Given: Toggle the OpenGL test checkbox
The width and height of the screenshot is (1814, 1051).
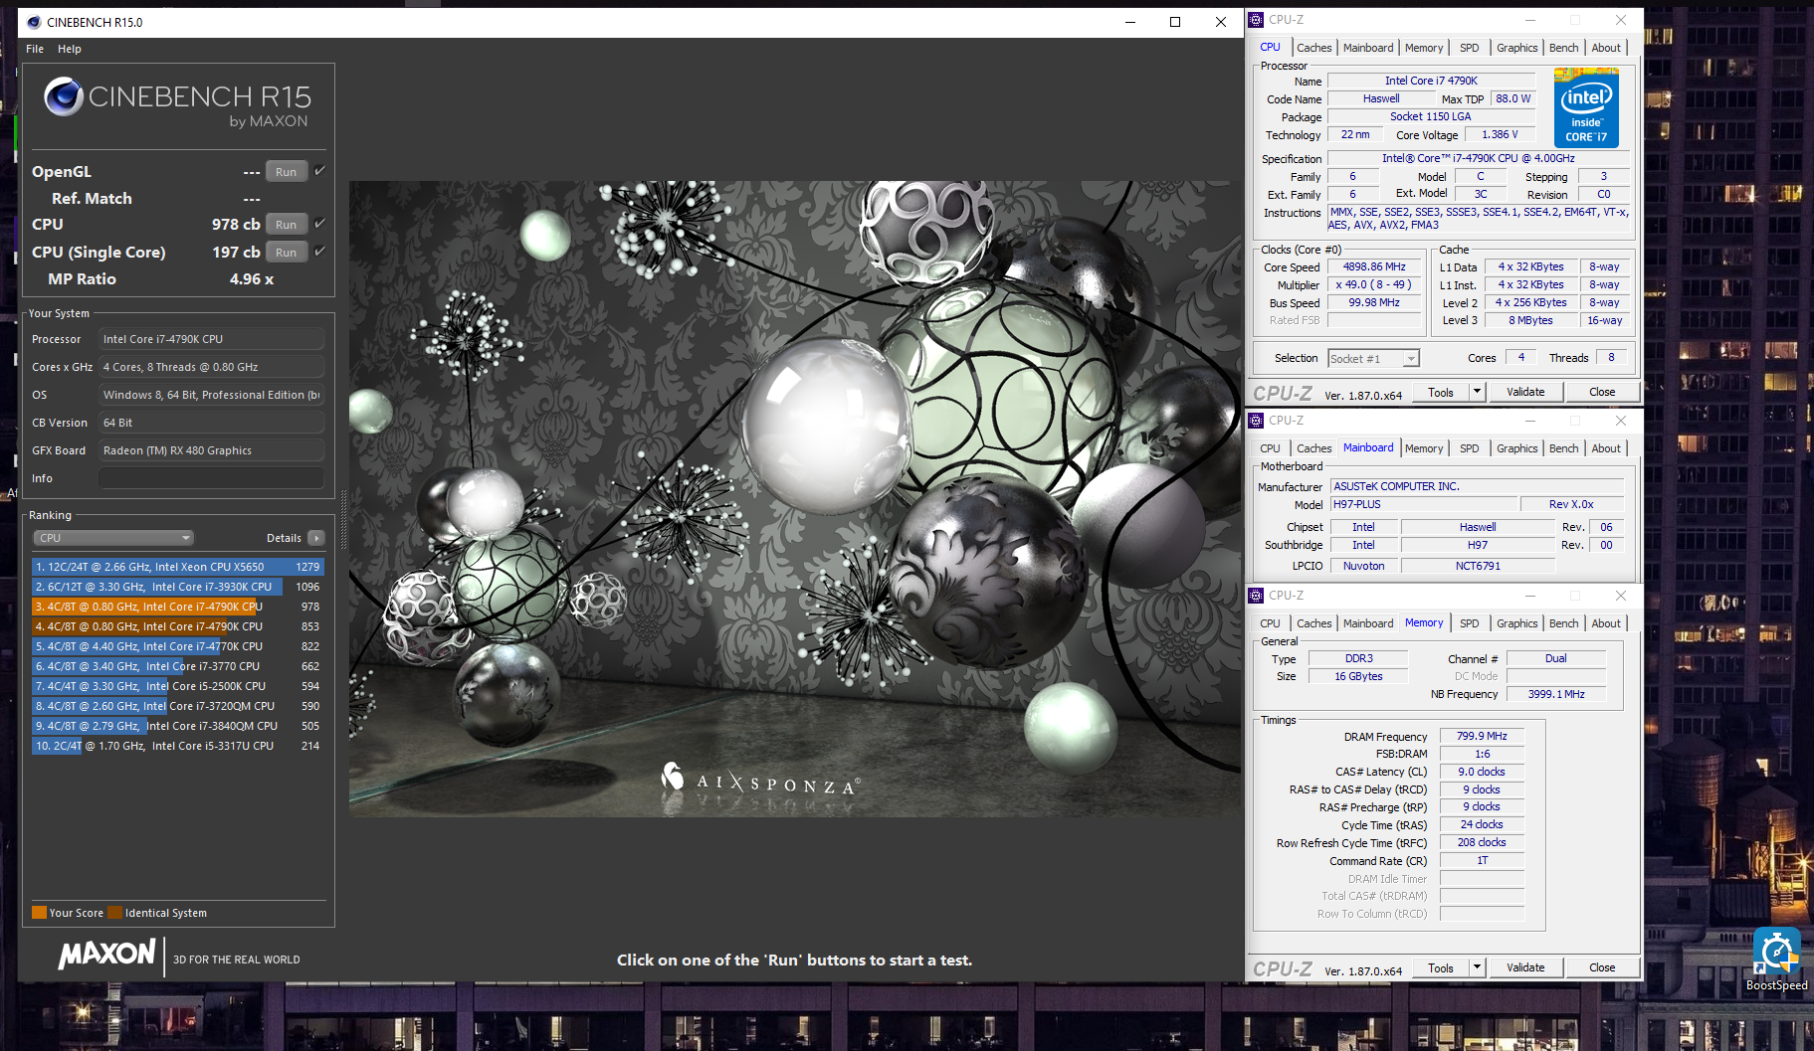Looking at the screenshot, I should tap(320, 171).
